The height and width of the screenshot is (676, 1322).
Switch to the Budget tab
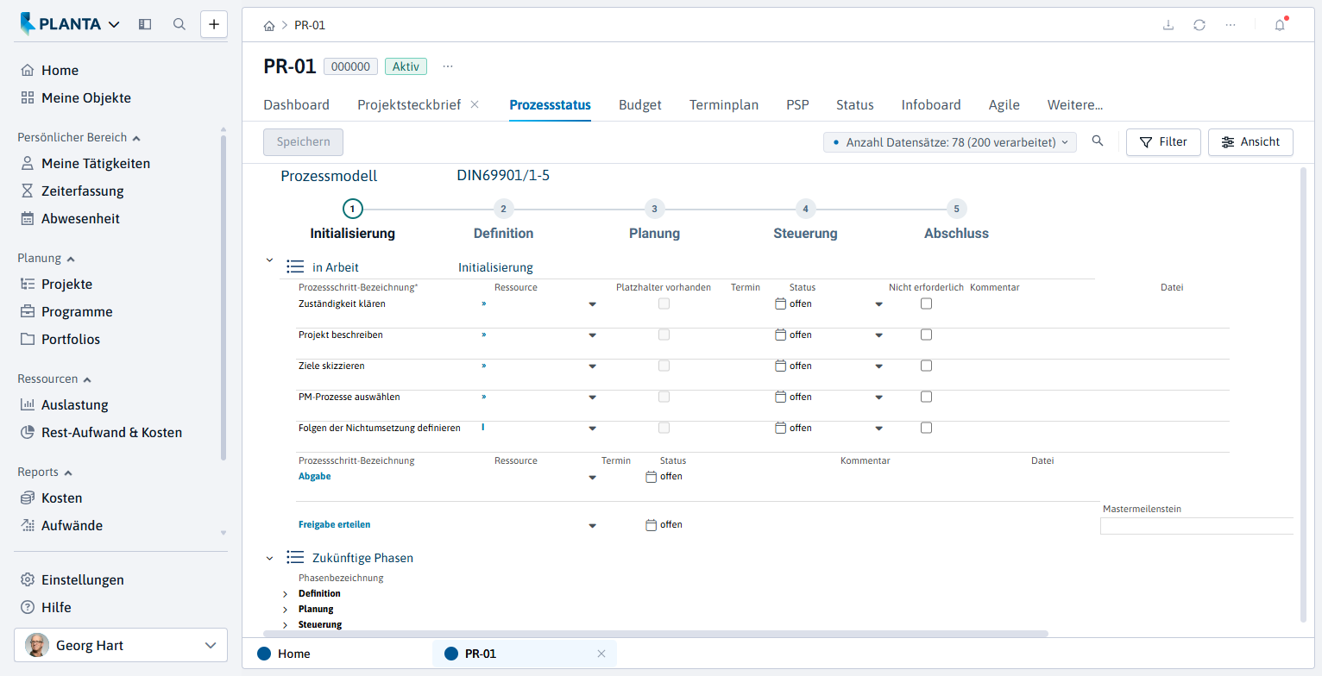click(x=640, y=105)
